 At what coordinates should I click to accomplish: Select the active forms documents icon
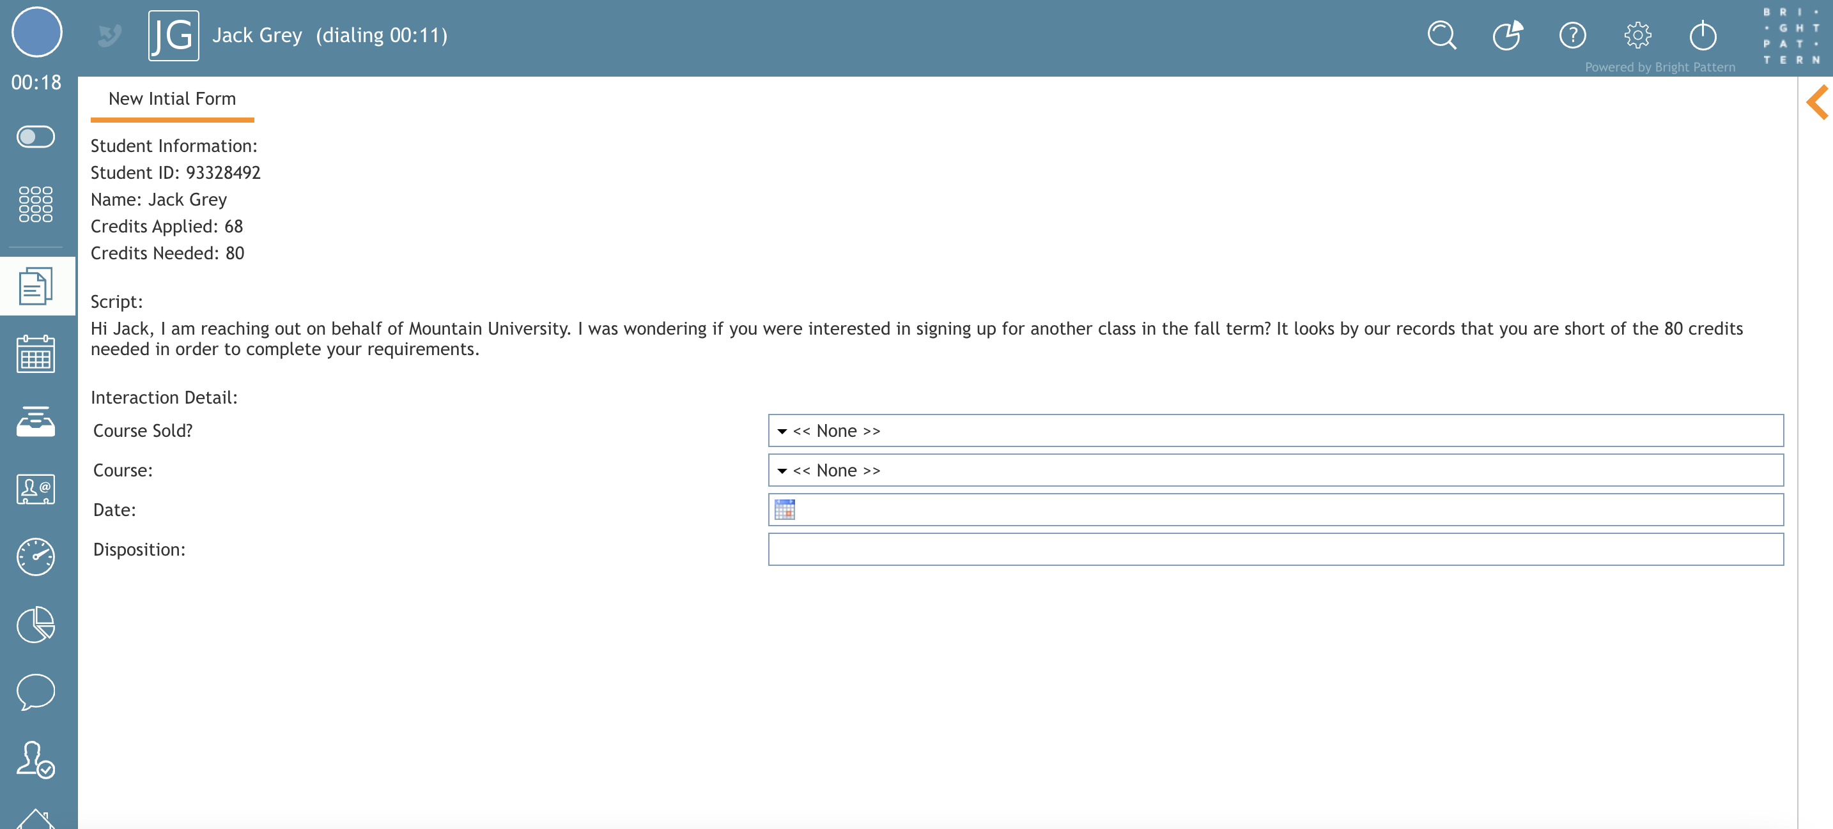[36, 286]
